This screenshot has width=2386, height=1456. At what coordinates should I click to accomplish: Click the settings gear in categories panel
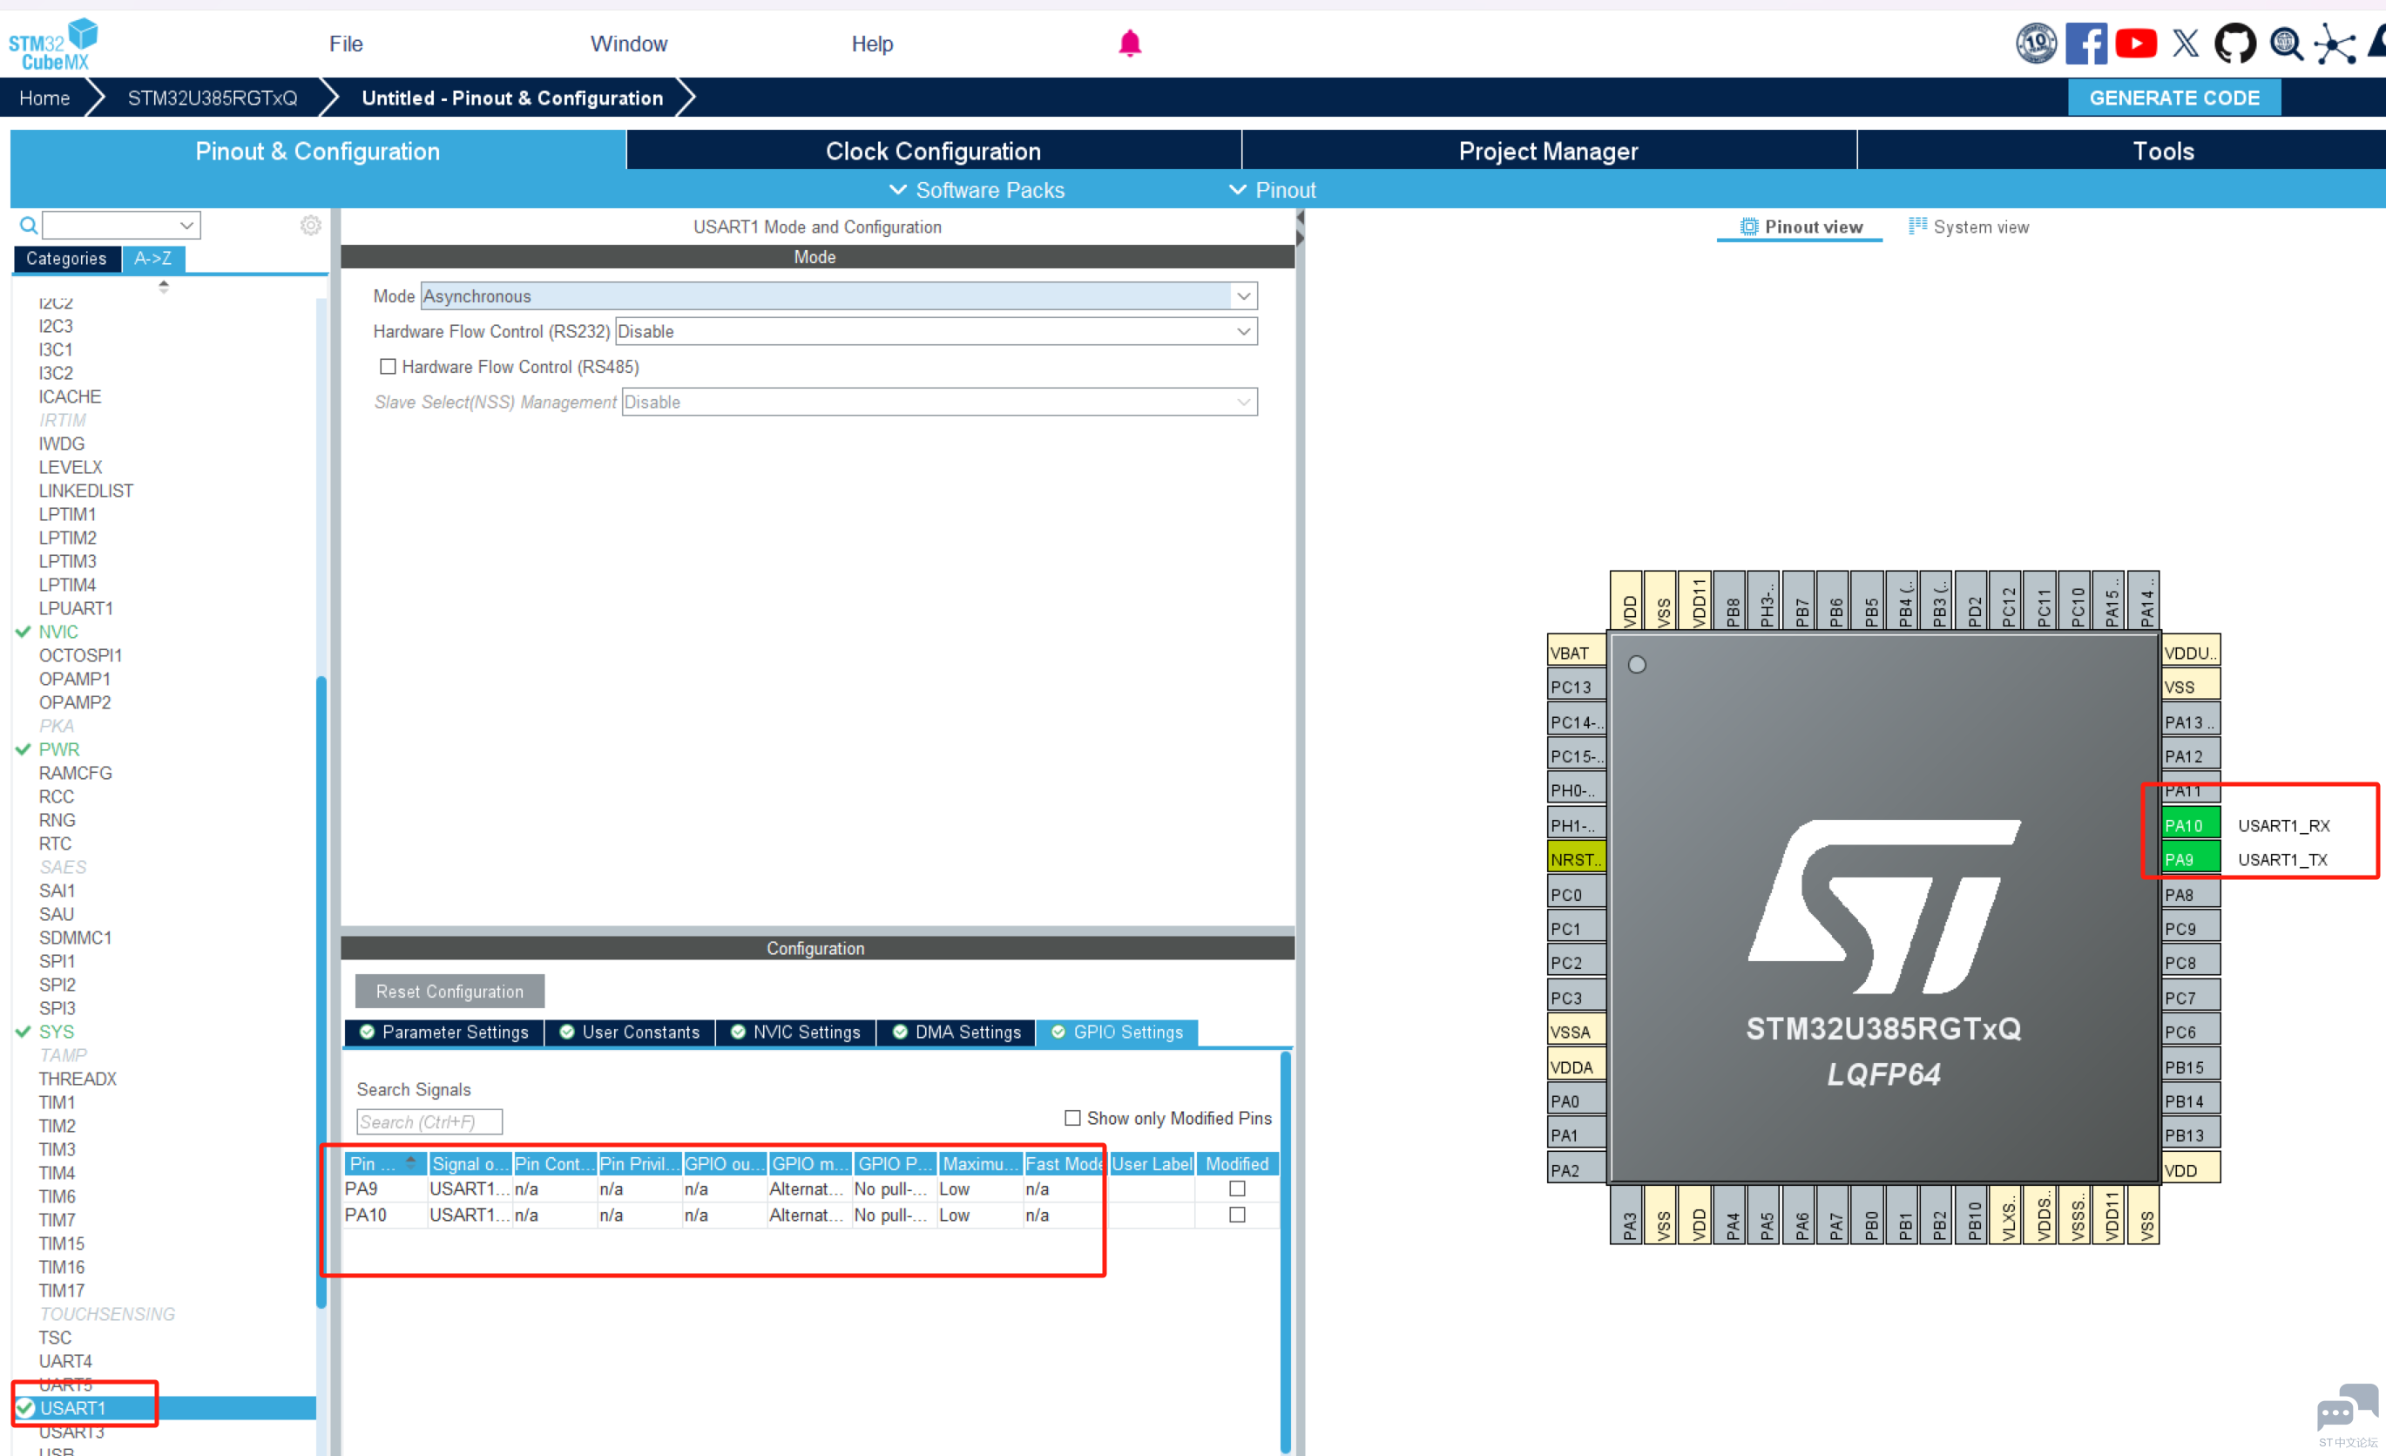point(310,226)
